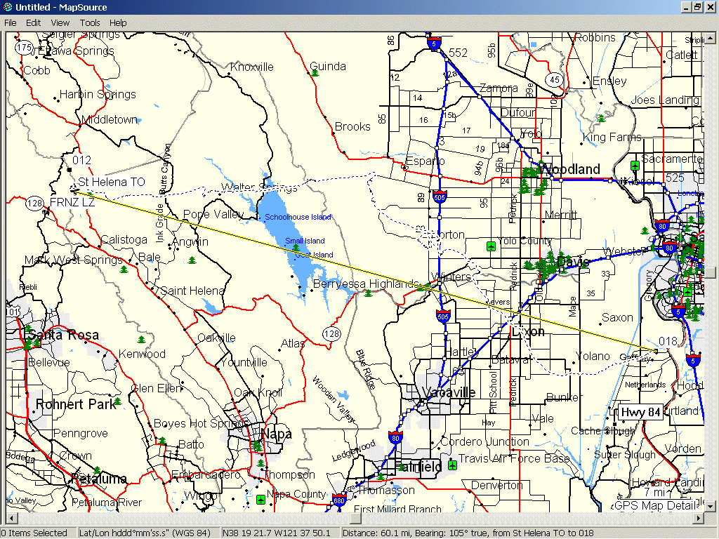Click the Interstate 80 shield near Fairfield
This screenshot has width=719, height=539.
[x=395, y=437]
